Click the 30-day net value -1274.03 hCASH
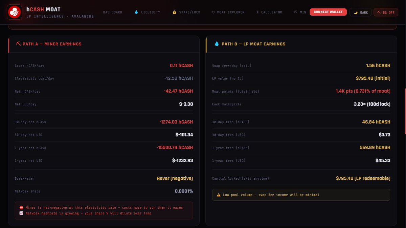The image size is (406, 228). pos(176,122)
